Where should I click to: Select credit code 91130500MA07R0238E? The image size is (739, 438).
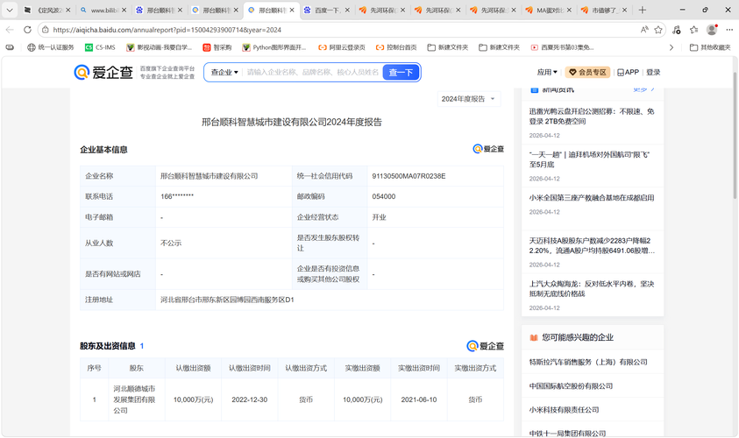tap(409, 176)
